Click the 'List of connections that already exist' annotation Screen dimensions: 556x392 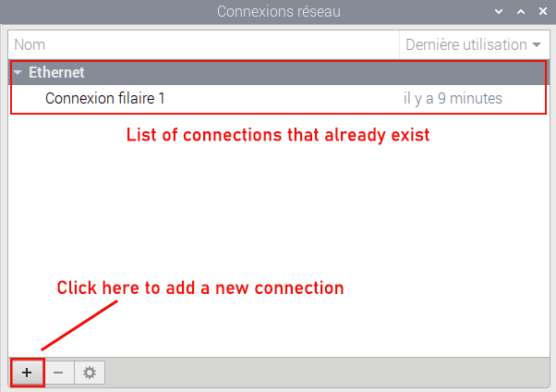tap(278, 135)
